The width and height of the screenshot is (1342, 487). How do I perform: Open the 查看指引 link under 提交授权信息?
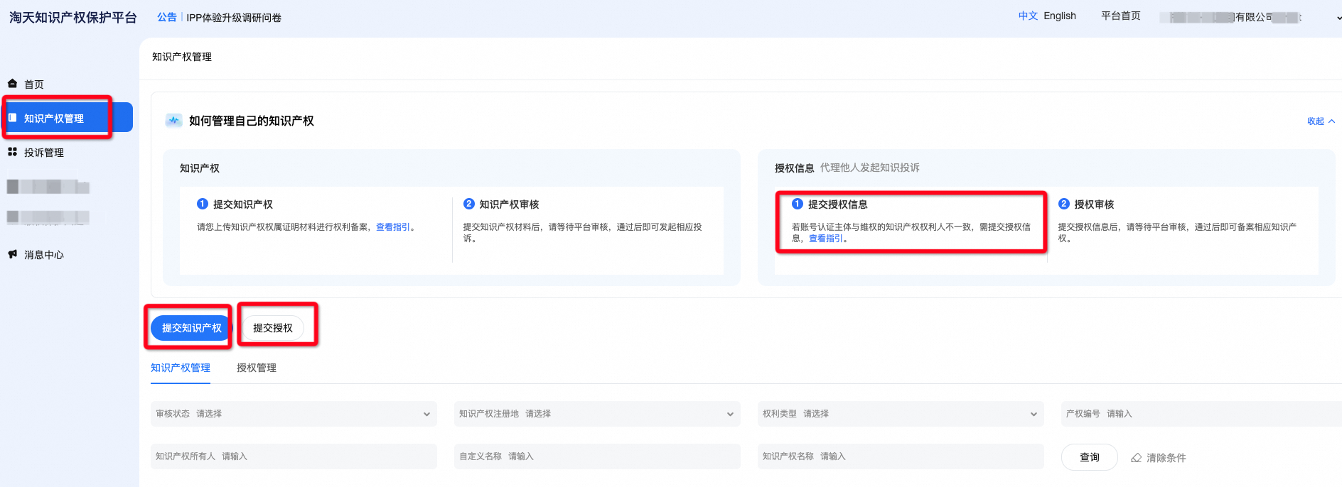coord(826,239)
